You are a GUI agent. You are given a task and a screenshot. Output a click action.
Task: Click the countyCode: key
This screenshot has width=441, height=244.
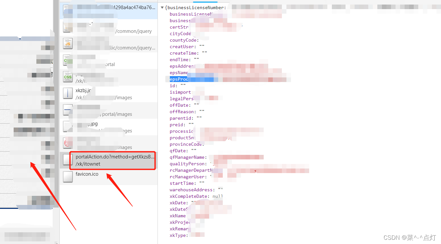[184, 40]
